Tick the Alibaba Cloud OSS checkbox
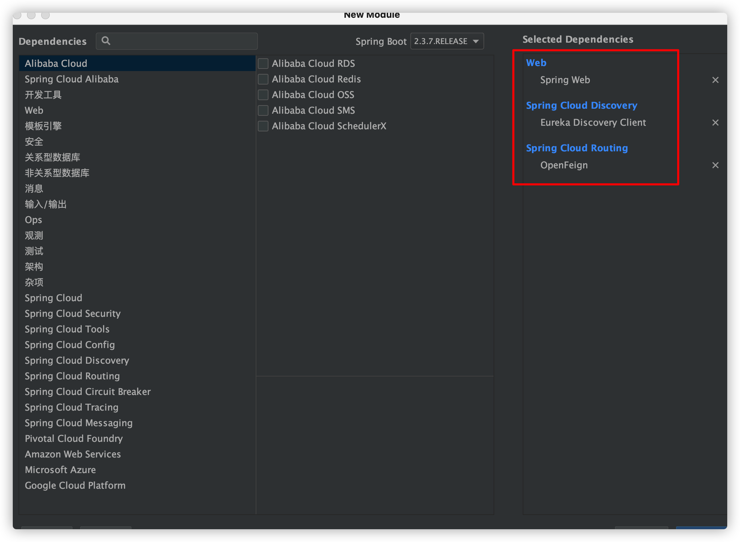The width and height of the screenshot is (740, 542). tap(263, 95)
